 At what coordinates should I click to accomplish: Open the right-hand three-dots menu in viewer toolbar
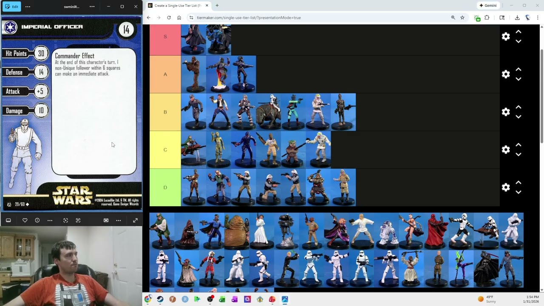pos(119,220)
